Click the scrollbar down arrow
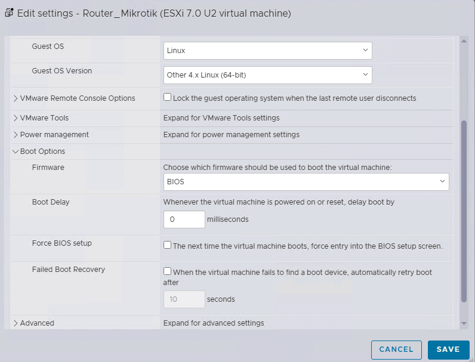475x362 pixels. click(464, 323)
